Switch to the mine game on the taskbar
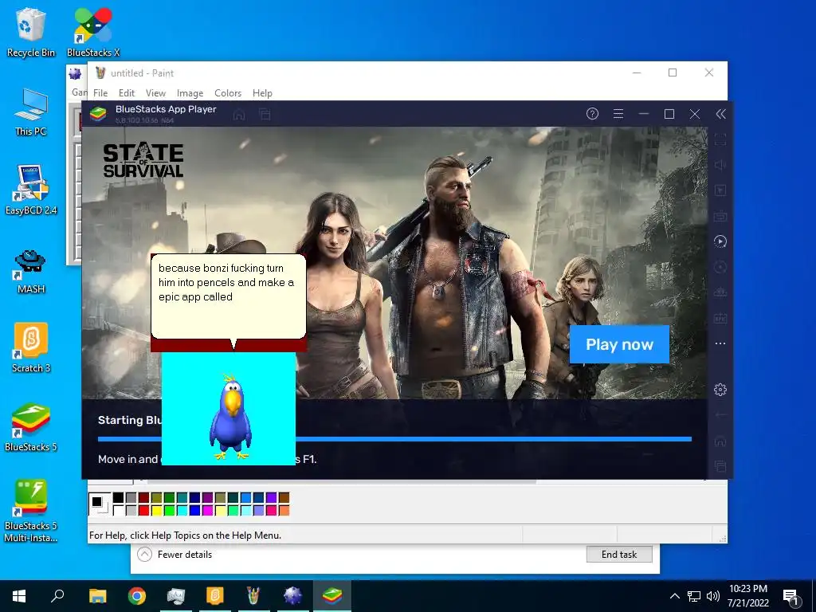The height and width of the screenshot is (612, 816). 292,596
